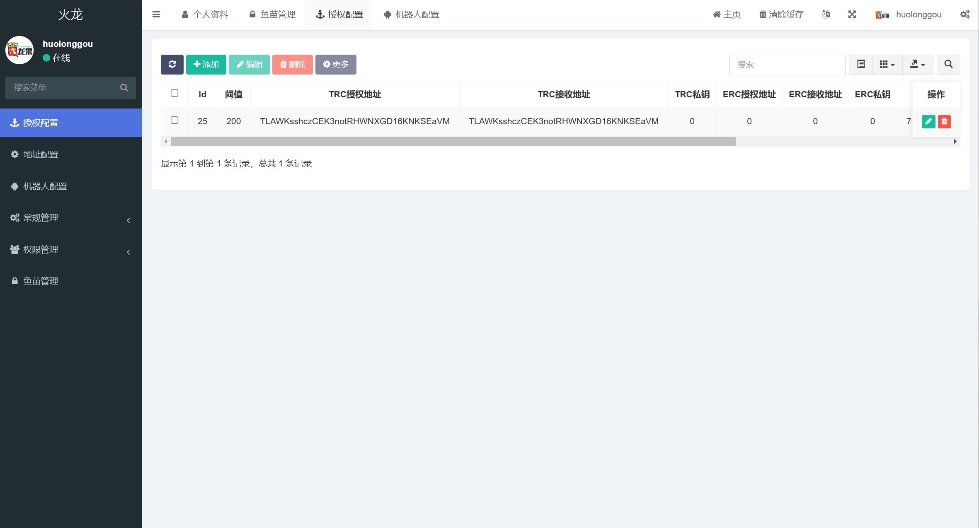This screenshot has width=979, height=528.
Task: Check the select-all header checkbox
Action: [x=174, y=94]
